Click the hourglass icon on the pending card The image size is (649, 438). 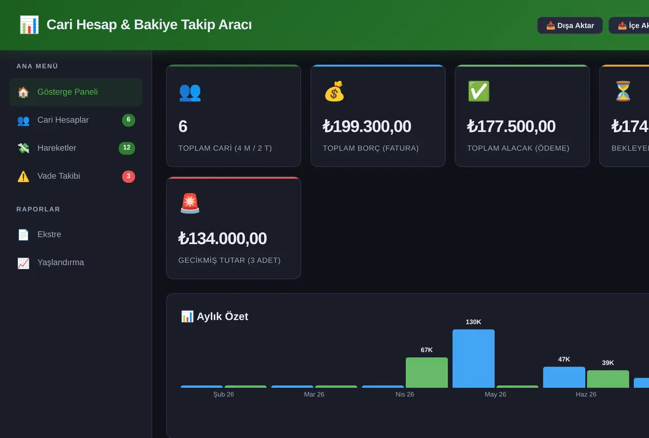623,92
